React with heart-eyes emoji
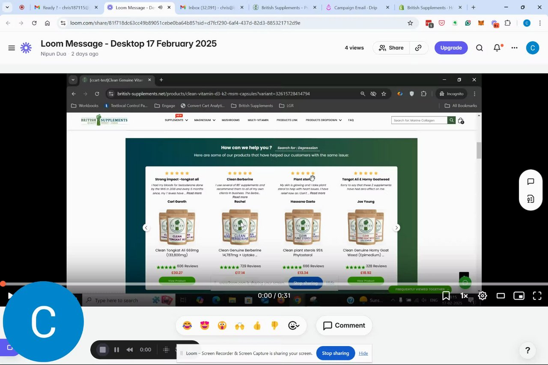Image resolution: width=548 pixels, height=365 pixels. [x=205, y=326]
